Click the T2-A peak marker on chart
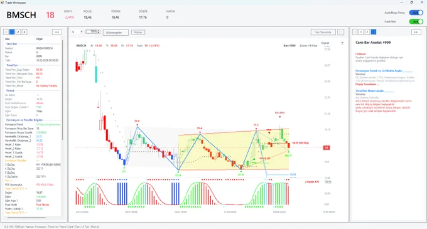 pyautogui.click(x=200, y=129)
